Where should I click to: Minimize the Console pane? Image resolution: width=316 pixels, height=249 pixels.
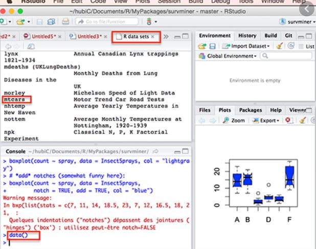click(x=177, y=152)
